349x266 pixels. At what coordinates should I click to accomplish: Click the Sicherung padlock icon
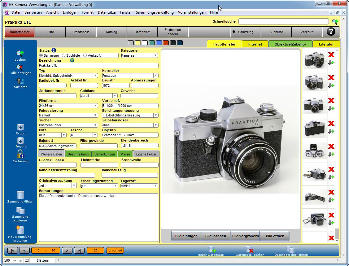tap(20, 154)
